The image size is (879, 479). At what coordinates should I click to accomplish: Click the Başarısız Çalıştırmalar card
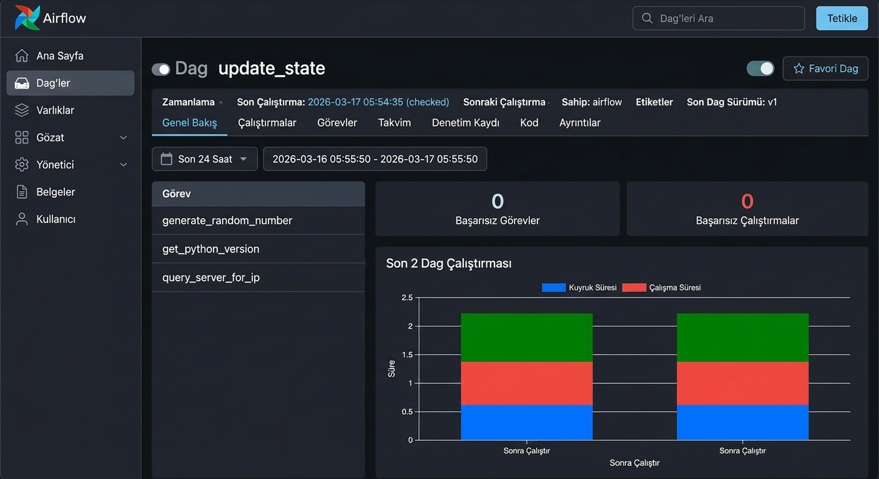tap(747, 209)
